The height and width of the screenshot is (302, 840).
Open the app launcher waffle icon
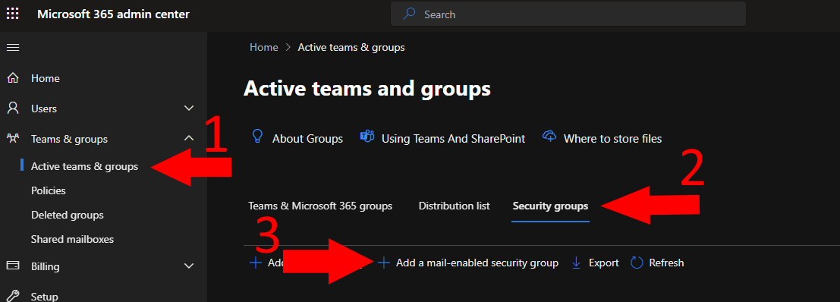(x=12, y=14)
